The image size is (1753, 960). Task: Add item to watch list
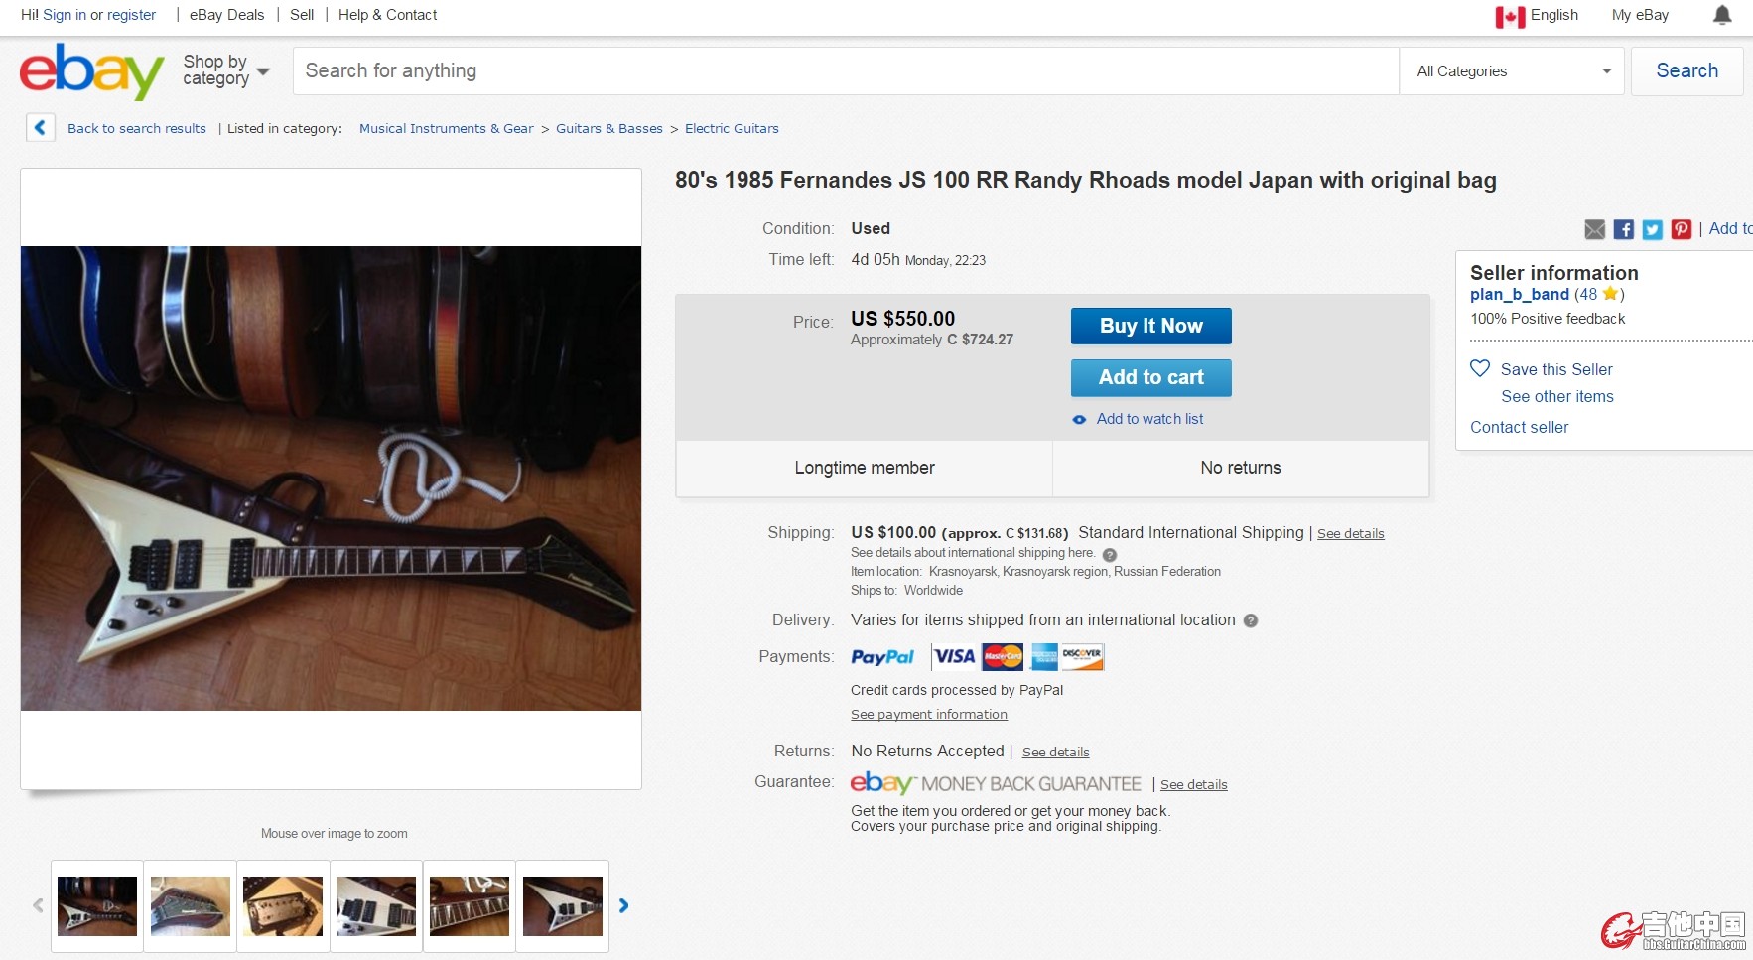pyautogui.click(x=1149, y=419)
